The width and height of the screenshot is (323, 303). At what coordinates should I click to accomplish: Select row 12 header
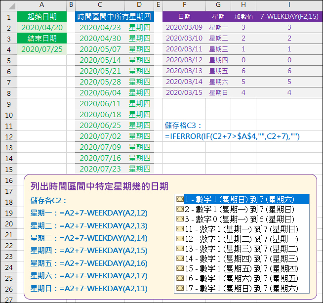tap(9, 136)
